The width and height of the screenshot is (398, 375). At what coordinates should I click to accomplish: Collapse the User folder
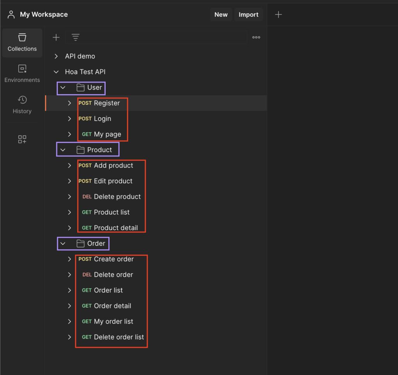63,88
